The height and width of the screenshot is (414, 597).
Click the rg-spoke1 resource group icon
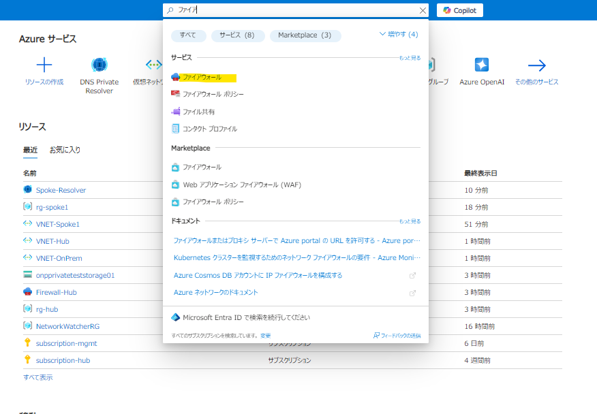pos(27,206)
